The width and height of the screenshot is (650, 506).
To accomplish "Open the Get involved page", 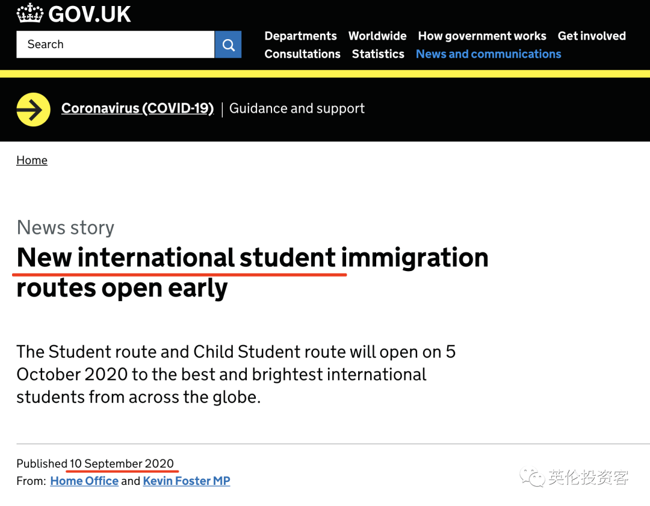I will pos(592,36).
